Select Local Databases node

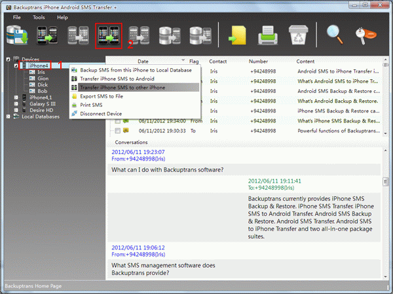click(x=41, y=117)
